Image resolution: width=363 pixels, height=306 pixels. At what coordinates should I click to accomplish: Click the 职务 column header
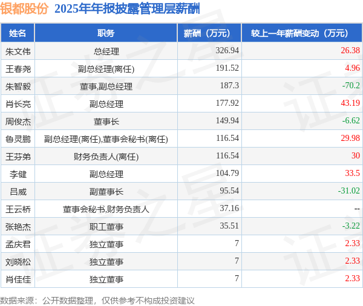[106, 33]
